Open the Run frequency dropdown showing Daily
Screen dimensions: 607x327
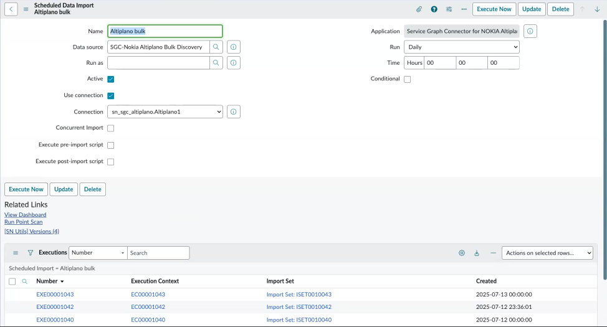tap(461, 47)
